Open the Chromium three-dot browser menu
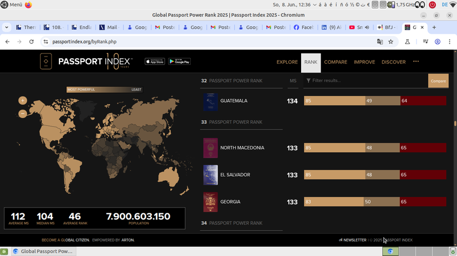The image size is (457, 256). (x=450, y=42)
